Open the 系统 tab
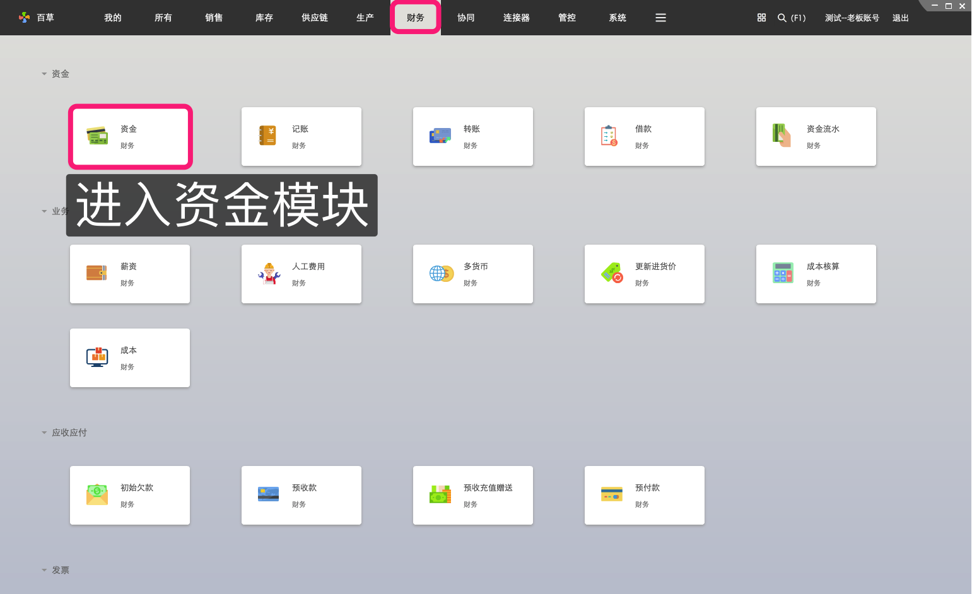This screenshot has height=594, width=972. 618,18
